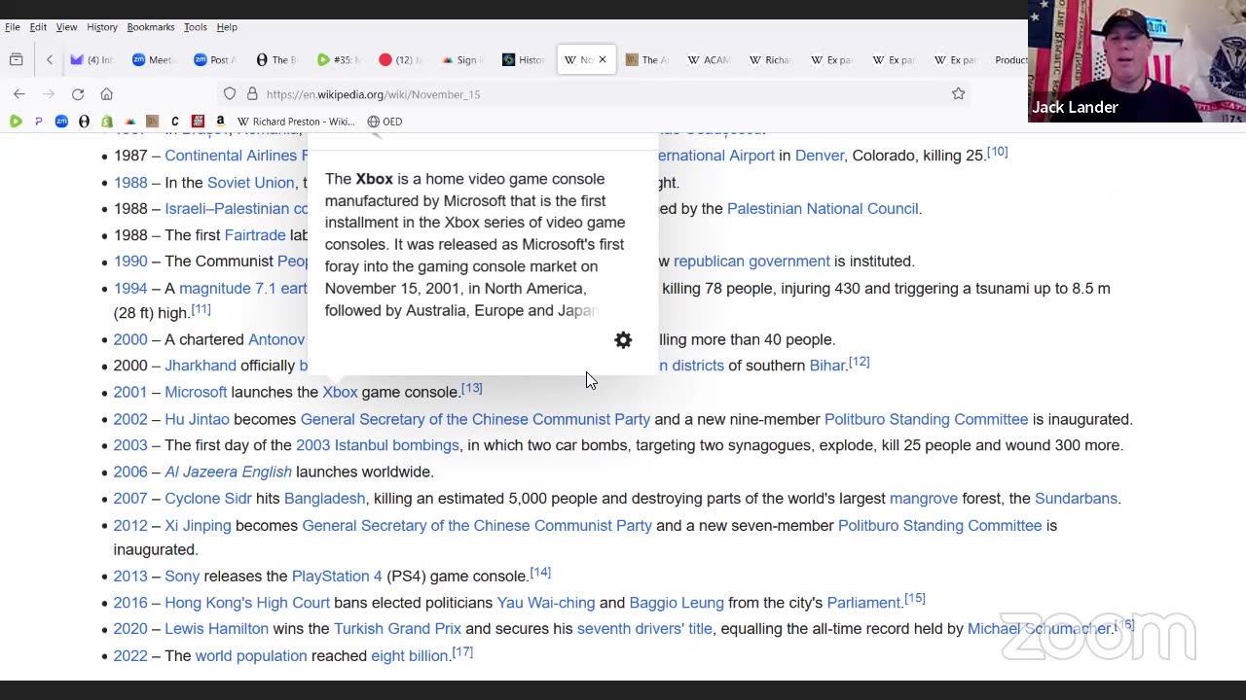
Task: Open the Shopify bag bookmark icon
Action: (106, 122)
